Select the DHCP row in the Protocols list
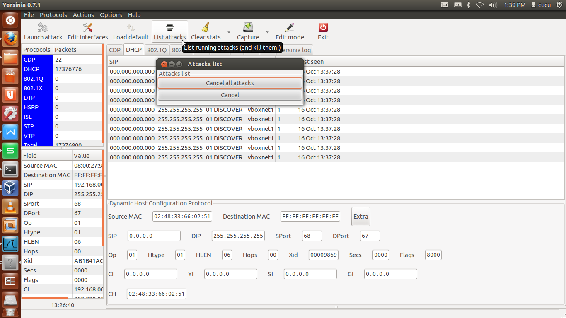This screenshot has height=318, width=566. pos(62,69)
